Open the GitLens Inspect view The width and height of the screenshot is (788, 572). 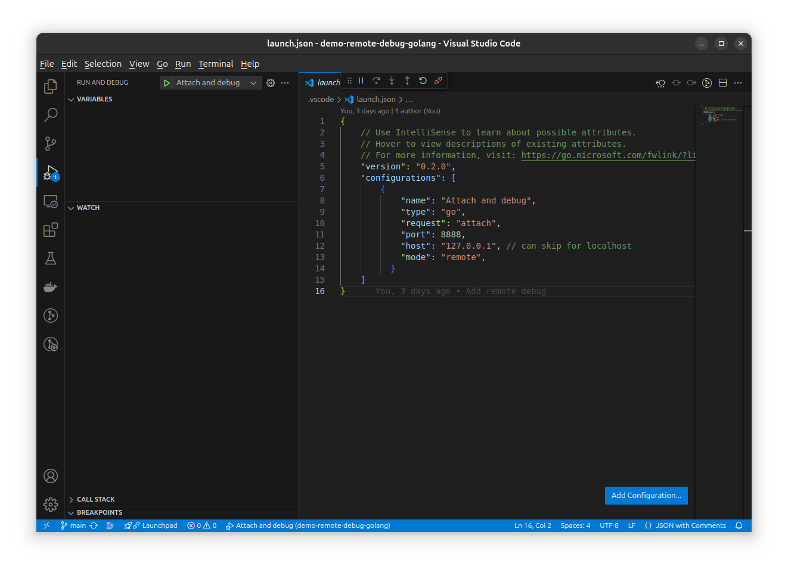(x=51, y=344)
